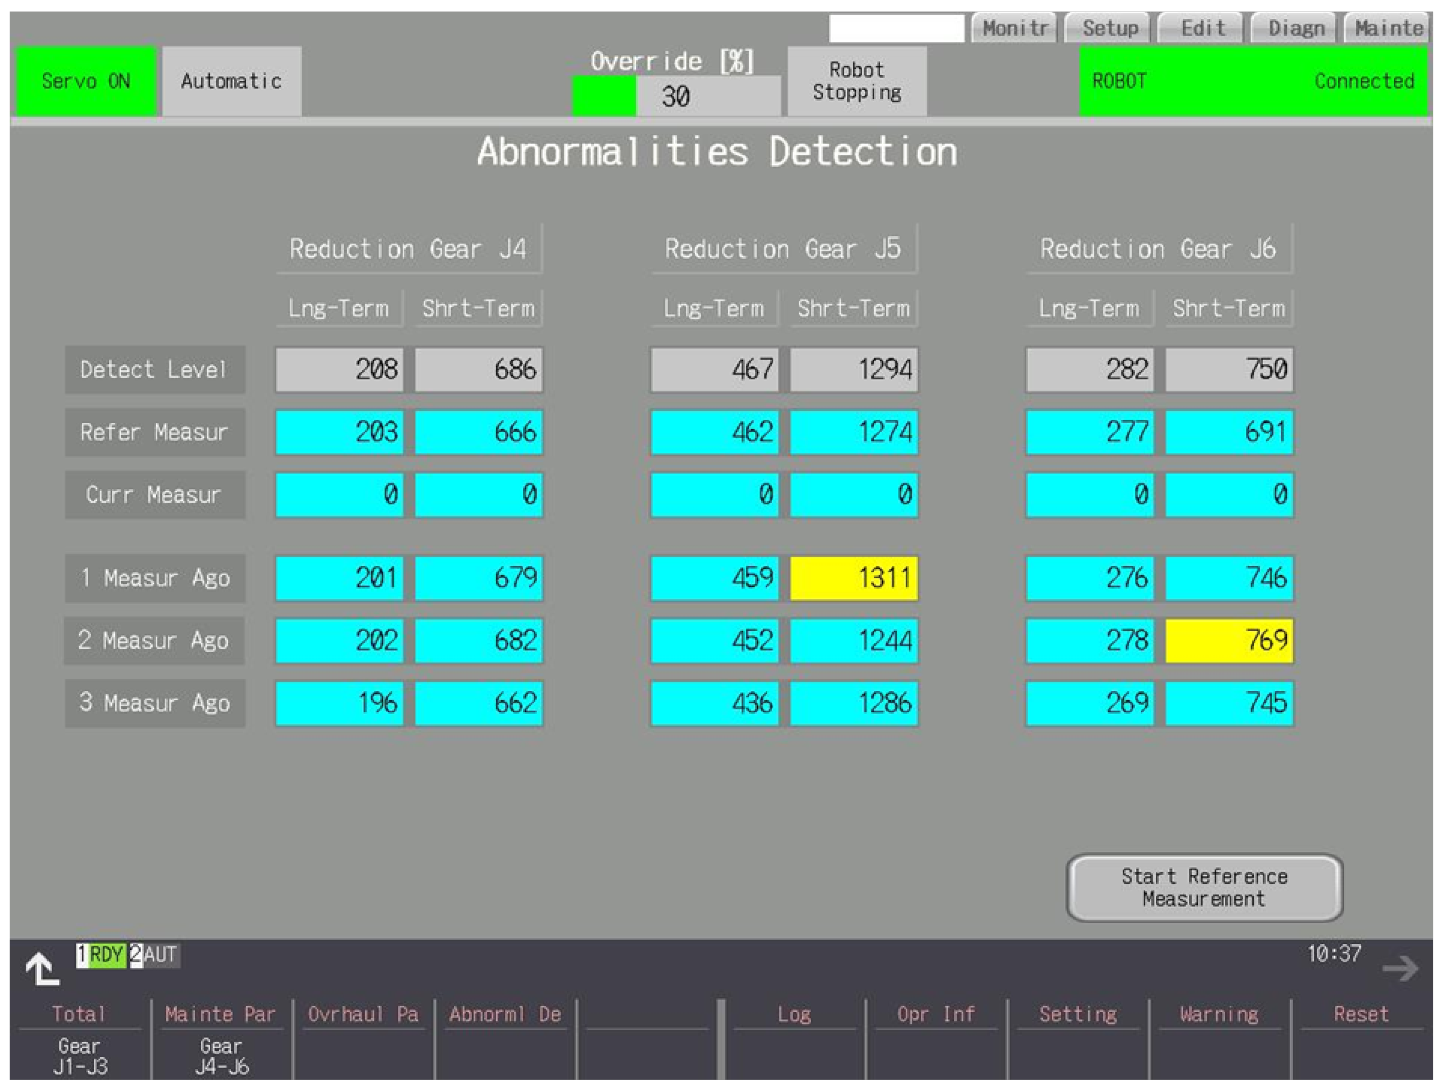The width and height of the screenshot is (1443, 1089).
Task: Click Start Reference Measurement button
Action: (x=1204, y=887)
